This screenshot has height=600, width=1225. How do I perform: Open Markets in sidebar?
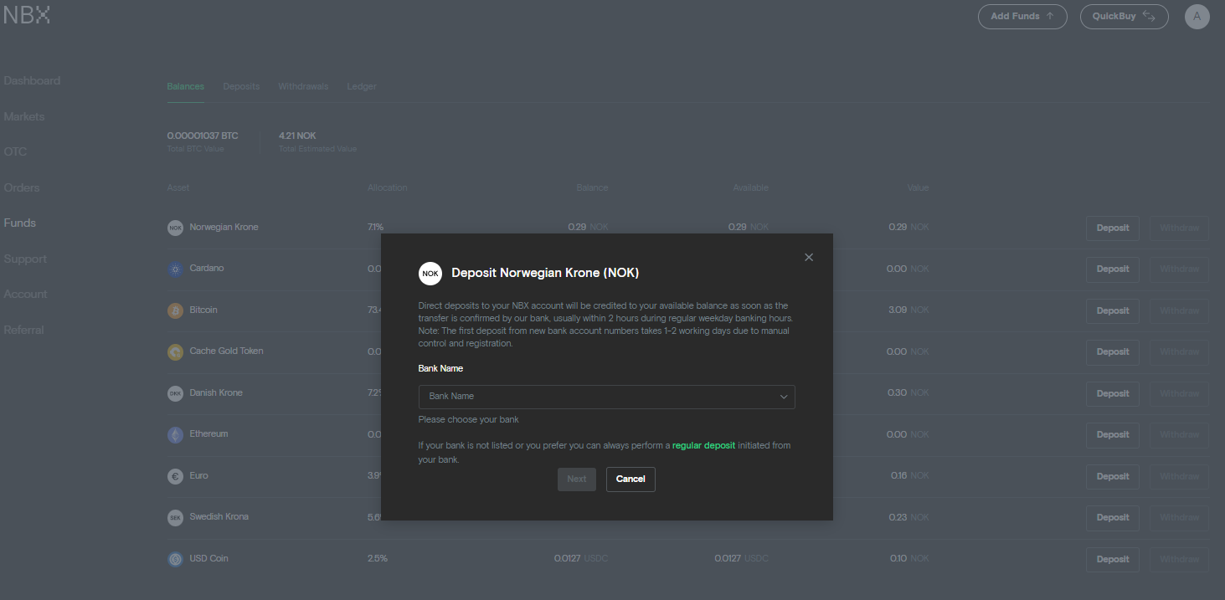(24, 116)
